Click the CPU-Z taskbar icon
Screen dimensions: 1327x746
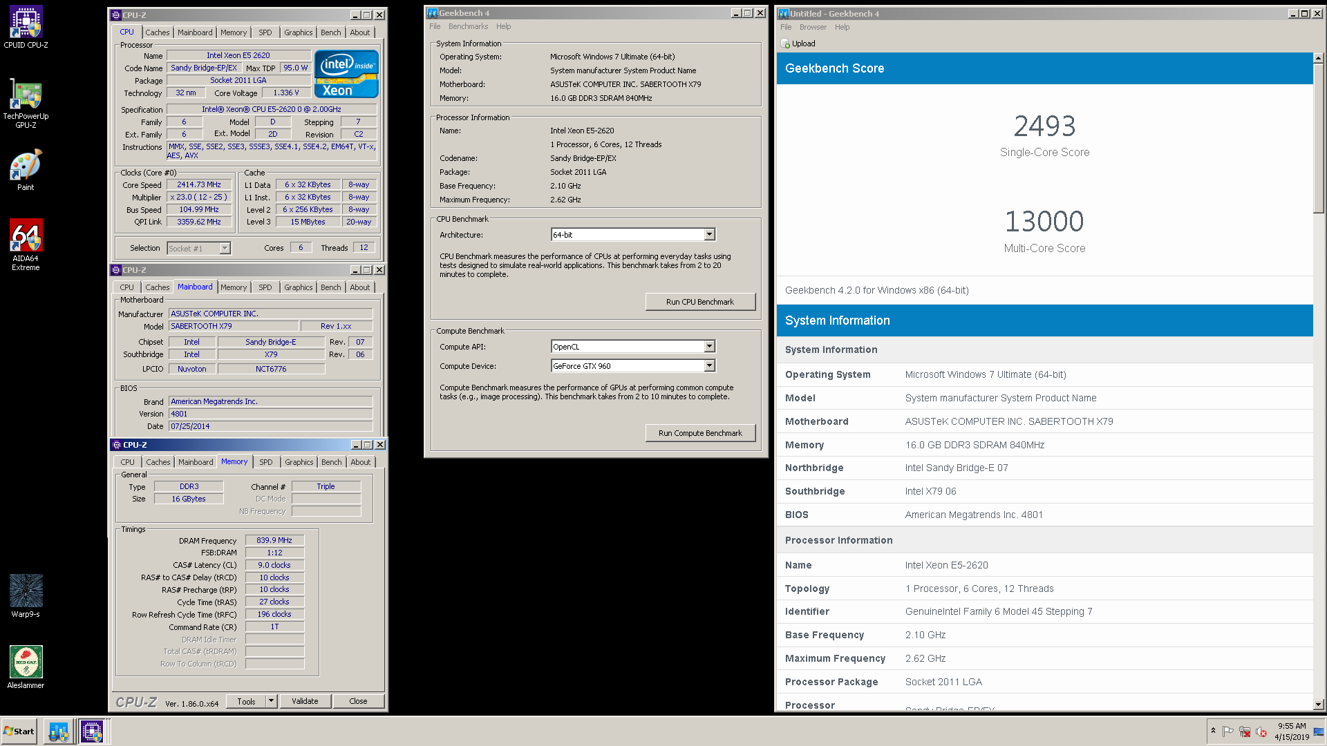(x=92, y=731)
